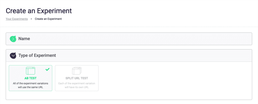This screenshot has height=104, width=258.
Task: Click the Name section heading text
Action: tap(24, 39)
